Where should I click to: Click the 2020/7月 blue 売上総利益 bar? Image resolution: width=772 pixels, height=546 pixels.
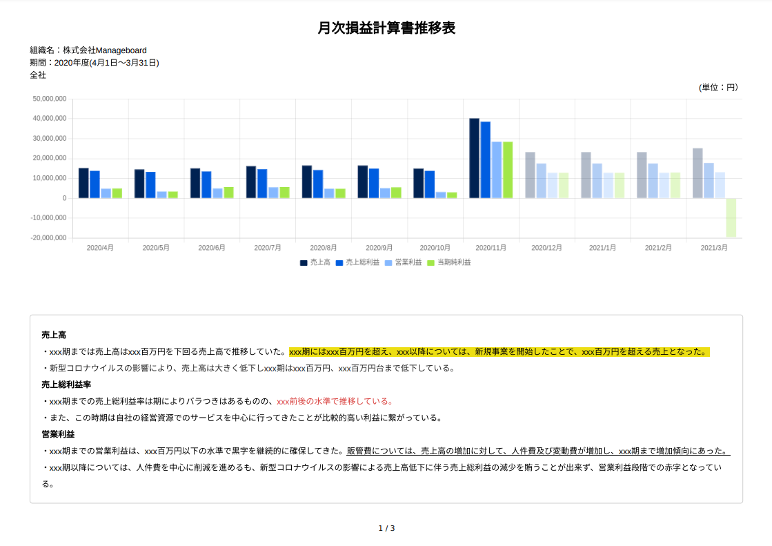(262, 184)
